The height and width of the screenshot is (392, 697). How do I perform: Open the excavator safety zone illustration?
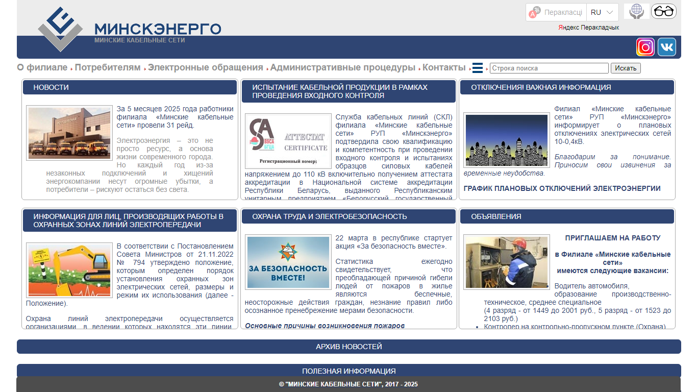[69, 270]
